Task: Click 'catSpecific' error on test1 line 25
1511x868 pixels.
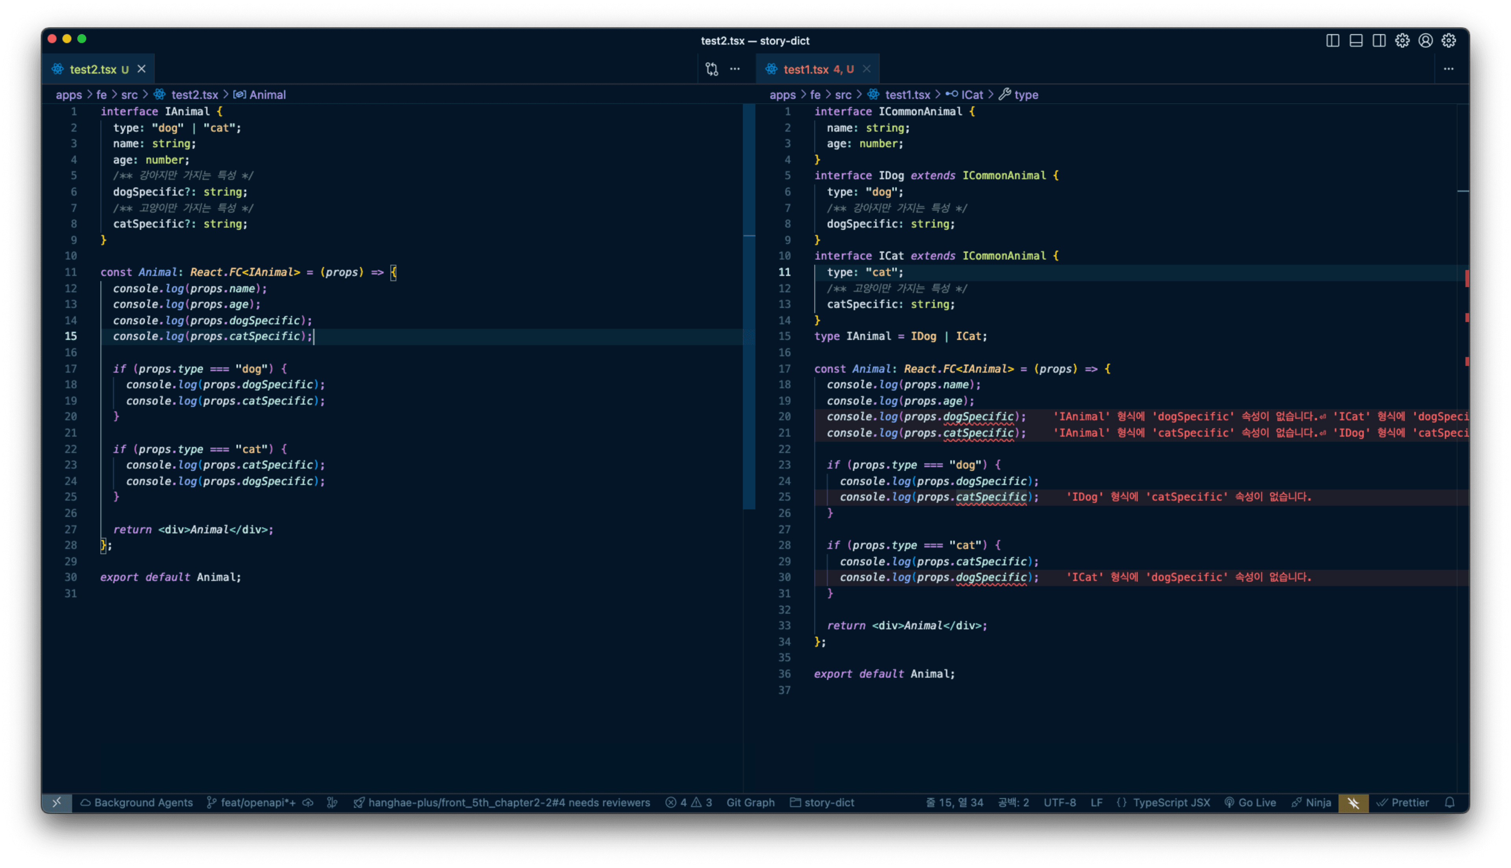Action: point(992,497)
